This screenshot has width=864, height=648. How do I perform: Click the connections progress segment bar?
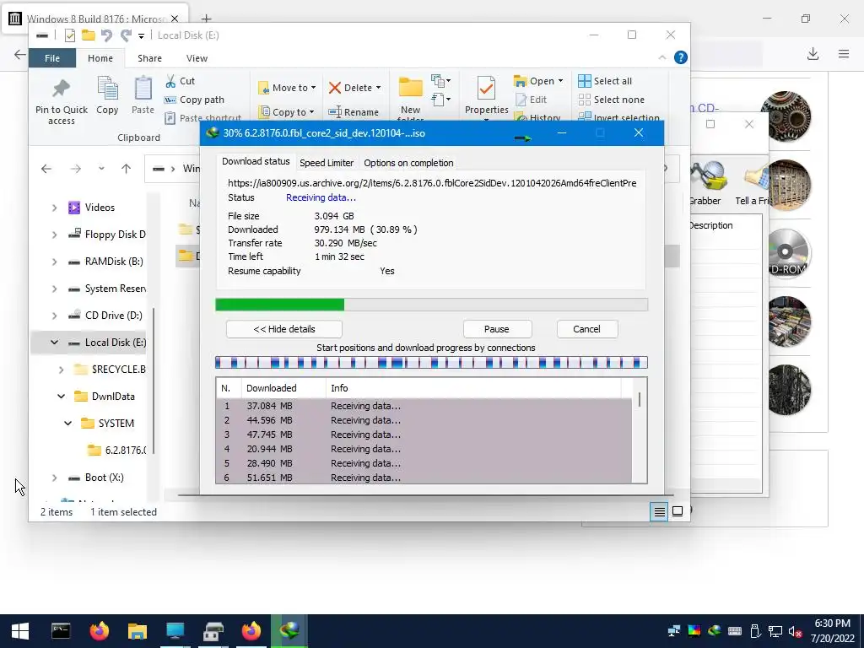[x=431, y=363]
